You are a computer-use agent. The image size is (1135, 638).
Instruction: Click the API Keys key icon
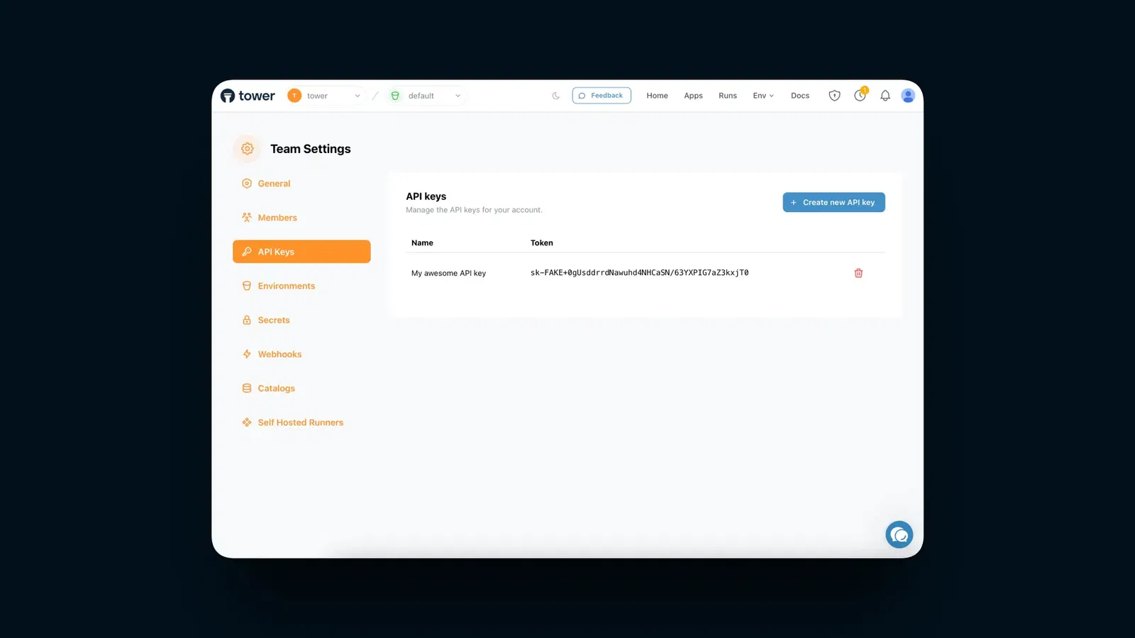(x=246, y=251)
